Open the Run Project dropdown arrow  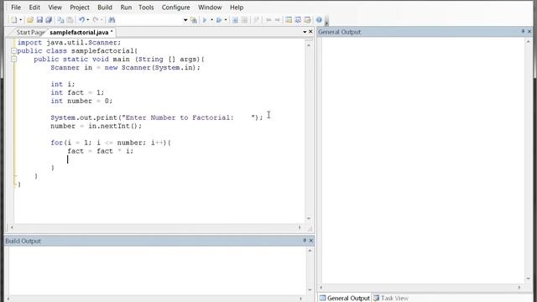[226, 20]
